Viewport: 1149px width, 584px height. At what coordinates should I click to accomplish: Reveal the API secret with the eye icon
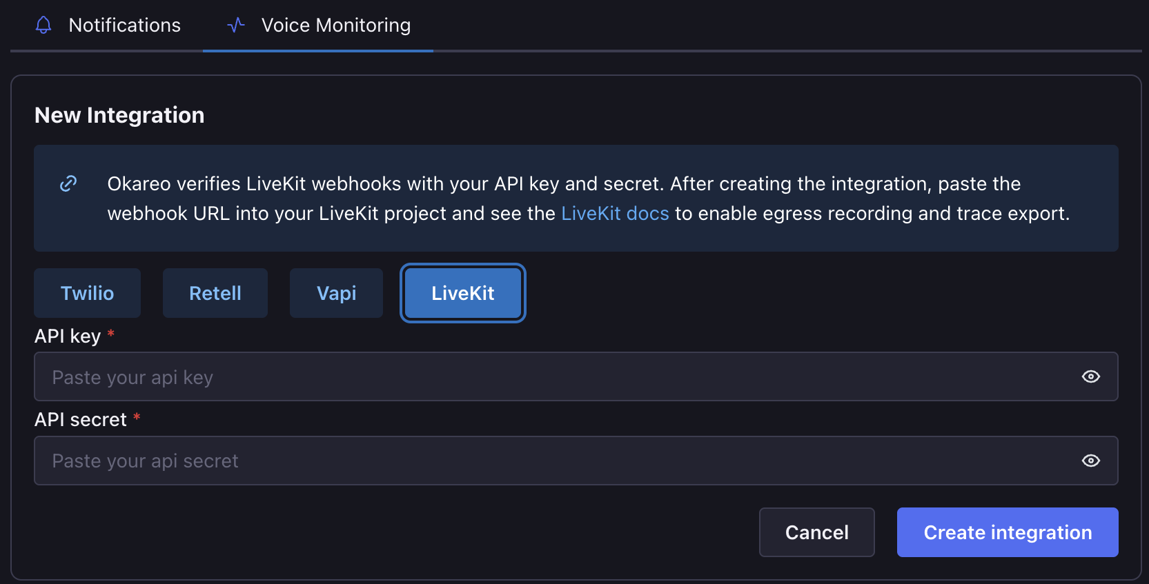(x=1091, y=461)
